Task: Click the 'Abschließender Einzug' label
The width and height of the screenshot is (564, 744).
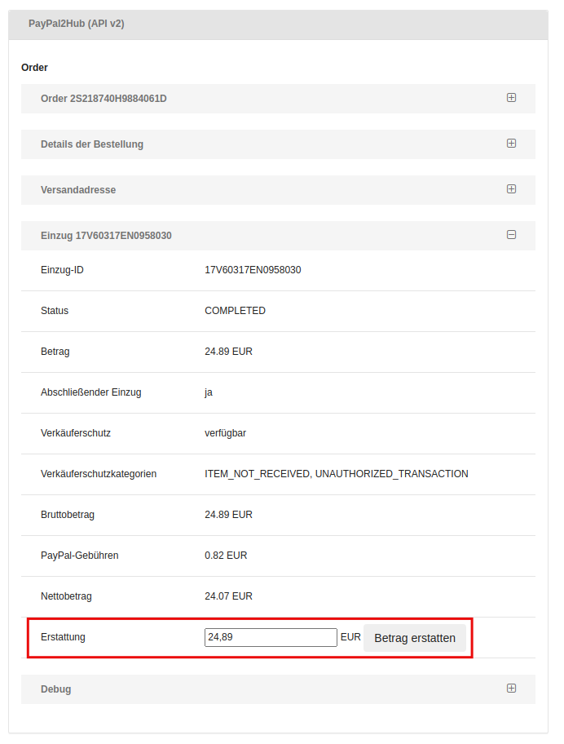Action: (x=91, y=392)
